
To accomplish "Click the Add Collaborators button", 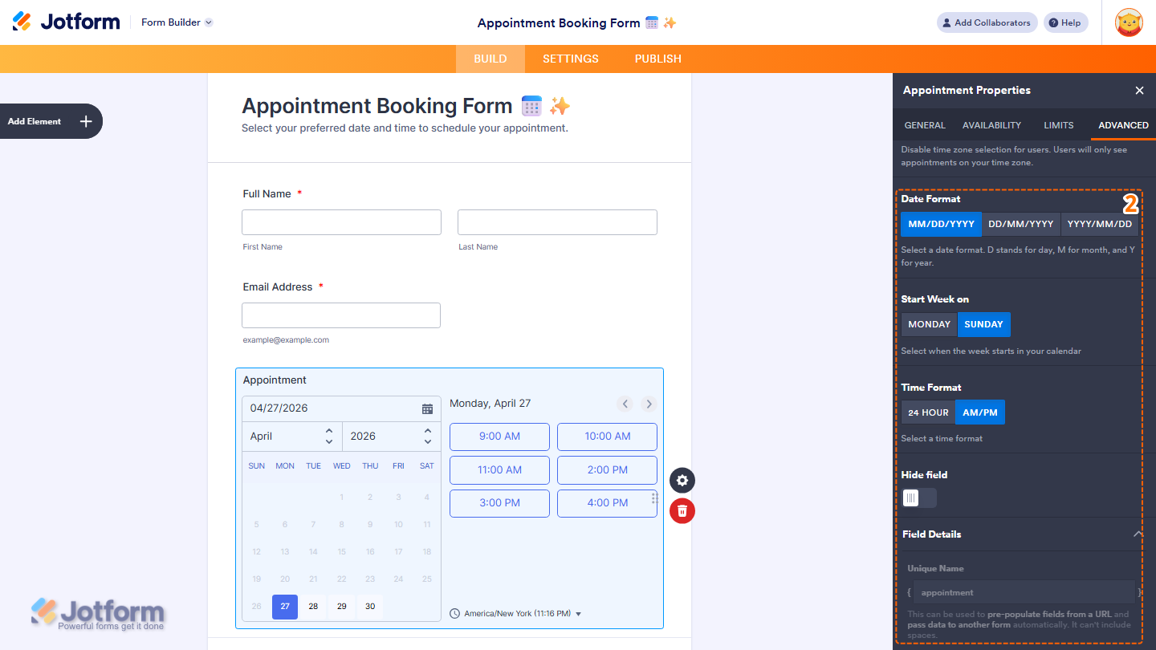I will [x=987, y=22].
